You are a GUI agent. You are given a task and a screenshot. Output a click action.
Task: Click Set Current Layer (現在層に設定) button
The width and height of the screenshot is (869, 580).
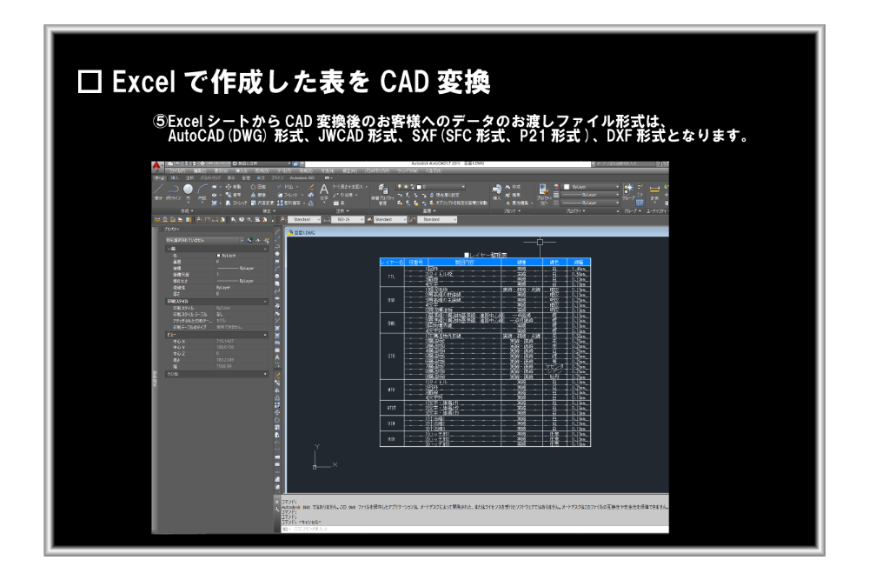coord(446,195)
